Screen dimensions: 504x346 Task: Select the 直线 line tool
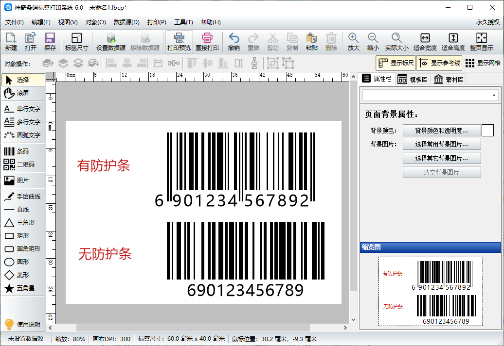(x=23, y=210)
